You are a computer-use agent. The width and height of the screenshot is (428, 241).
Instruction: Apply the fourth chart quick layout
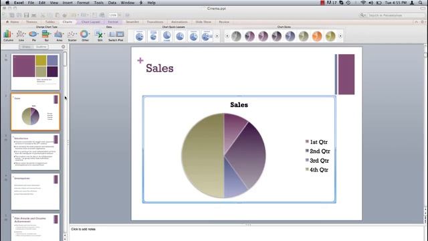coord(180,35)
